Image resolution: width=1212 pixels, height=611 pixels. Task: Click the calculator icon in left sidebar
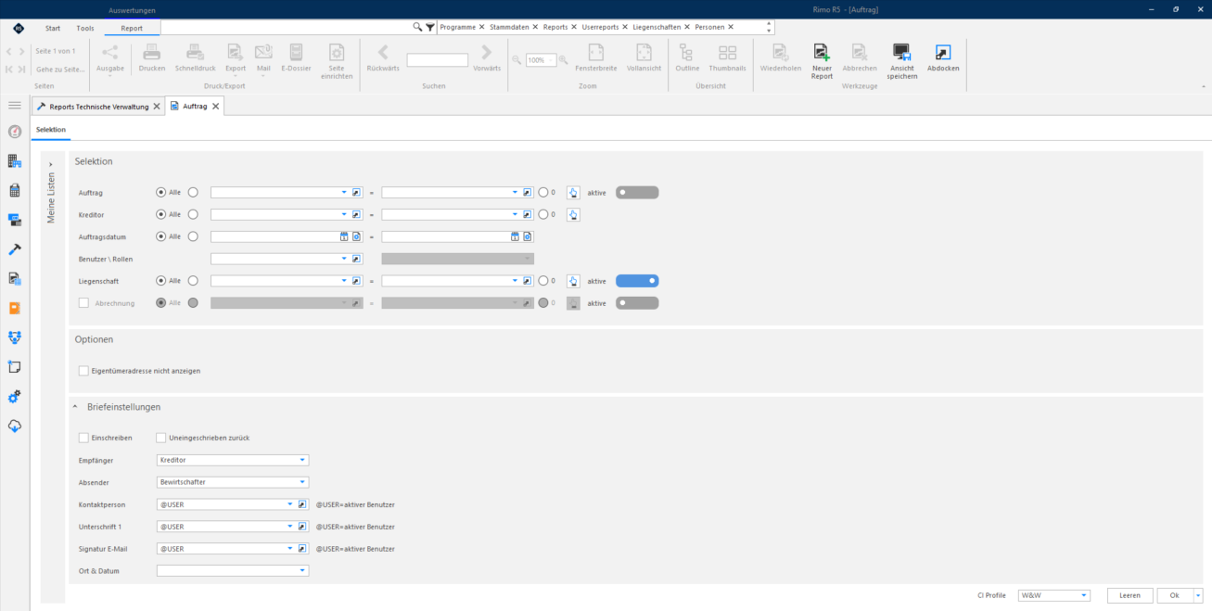(x=15, y=190)
